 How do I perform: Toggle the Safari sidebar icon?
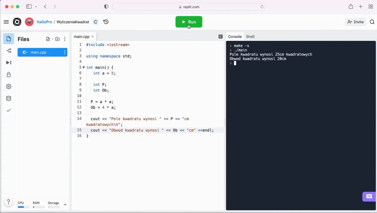[x=29, y=6]
